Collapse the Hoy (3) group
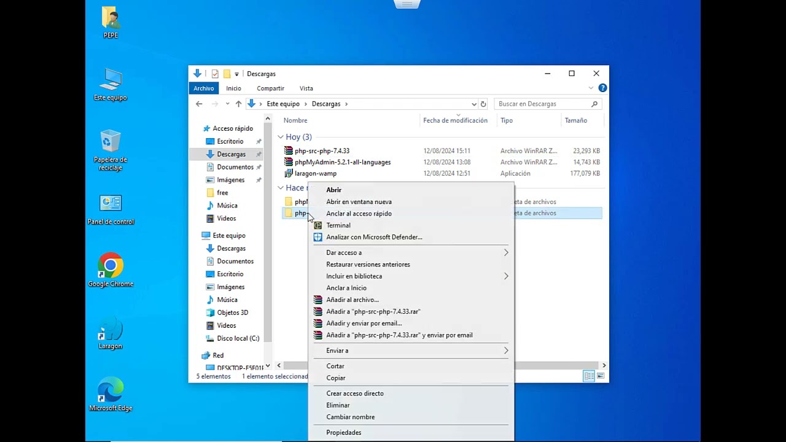This screenshot has width=786, height=442. pos(280,137)
